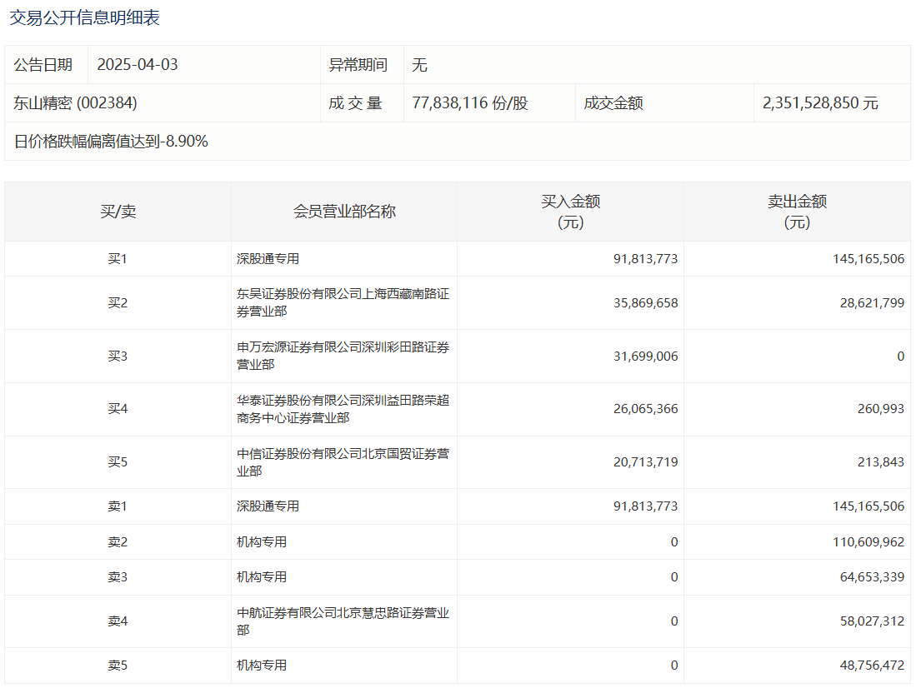
Task: Click the buy amount 35,869,658
Action: click(x=645, y=303)
